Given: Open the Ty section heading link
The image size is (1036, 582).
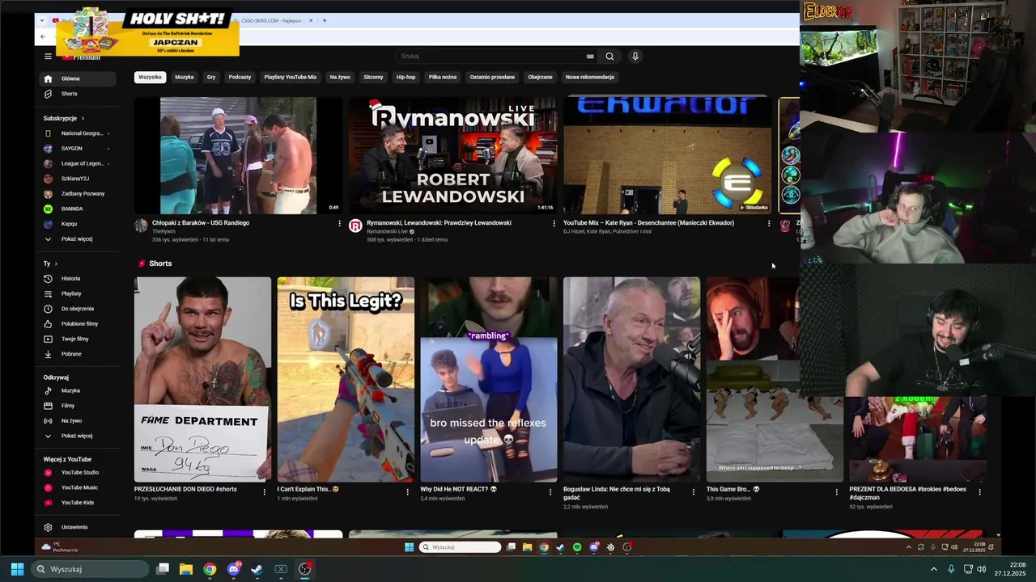Looking at the screenshot, I should 50,264.
